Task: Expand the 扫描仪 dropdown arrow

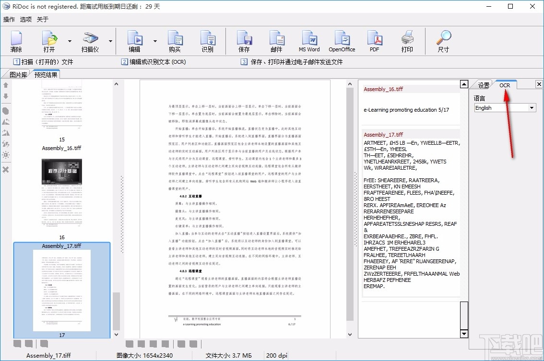Action: point(111,41)
